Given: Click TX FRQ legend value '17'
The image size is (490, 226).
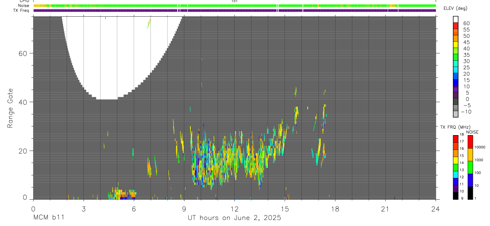Looking at the screenshot, I should (461, 141).
